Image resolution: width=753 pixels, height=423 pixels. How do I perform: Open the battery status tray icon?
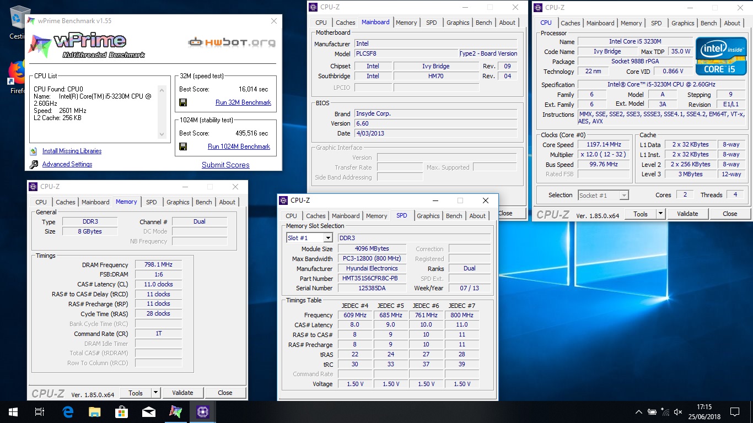tap(652, 411)
